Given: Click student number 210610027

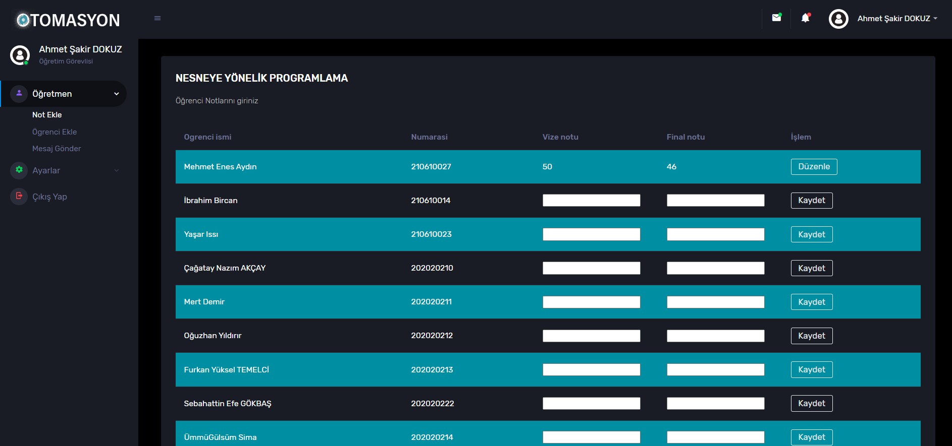Looking at the screenshot, I should point(431,167).
